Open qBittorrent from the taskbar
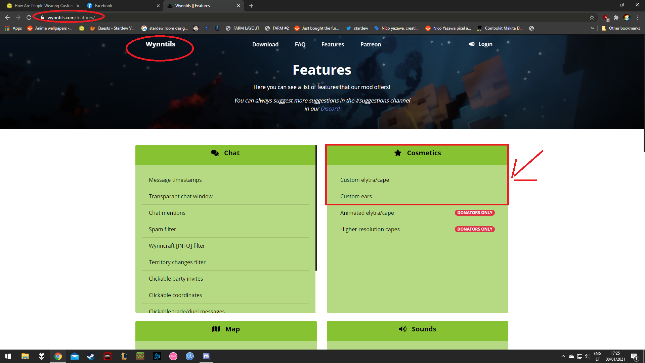The height and width of the screenshot is (363, 645). [x=190, y=356]
